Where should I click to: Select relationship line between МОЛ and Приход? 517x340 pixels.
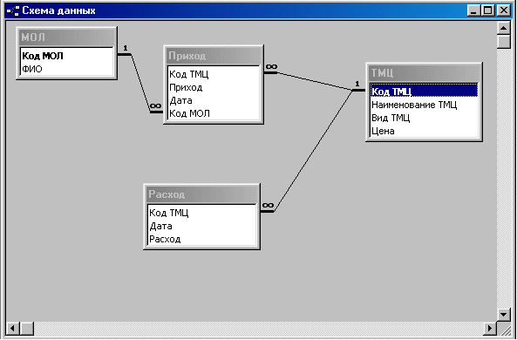point(140,83)
